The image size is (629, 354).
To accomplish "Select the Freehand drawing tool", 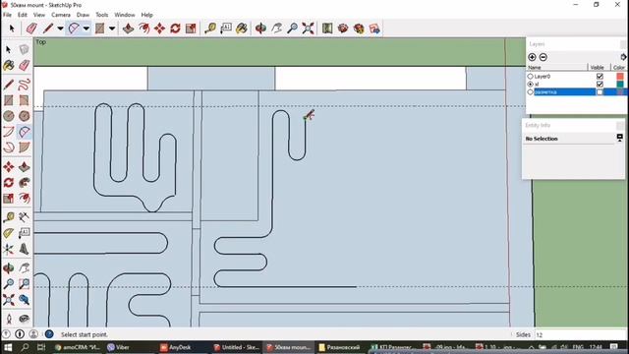I will click(x=24, y=85).
